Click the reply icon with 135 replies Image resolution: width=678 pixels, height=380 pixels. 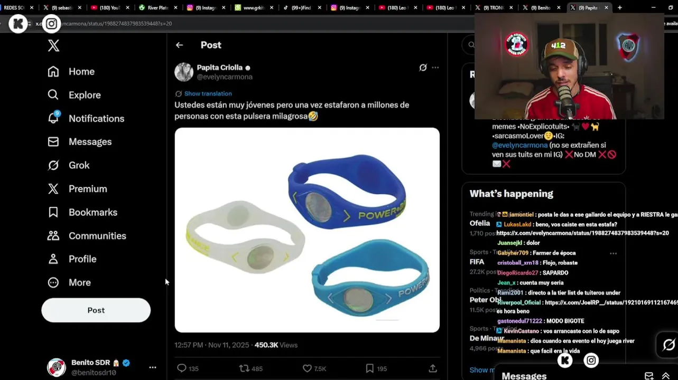coord(182,368)
